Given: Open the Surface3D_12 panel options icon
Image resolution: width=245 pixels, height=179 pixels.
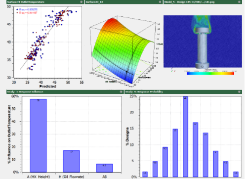Looking at the screenshot, I should (x=160, y=2).
